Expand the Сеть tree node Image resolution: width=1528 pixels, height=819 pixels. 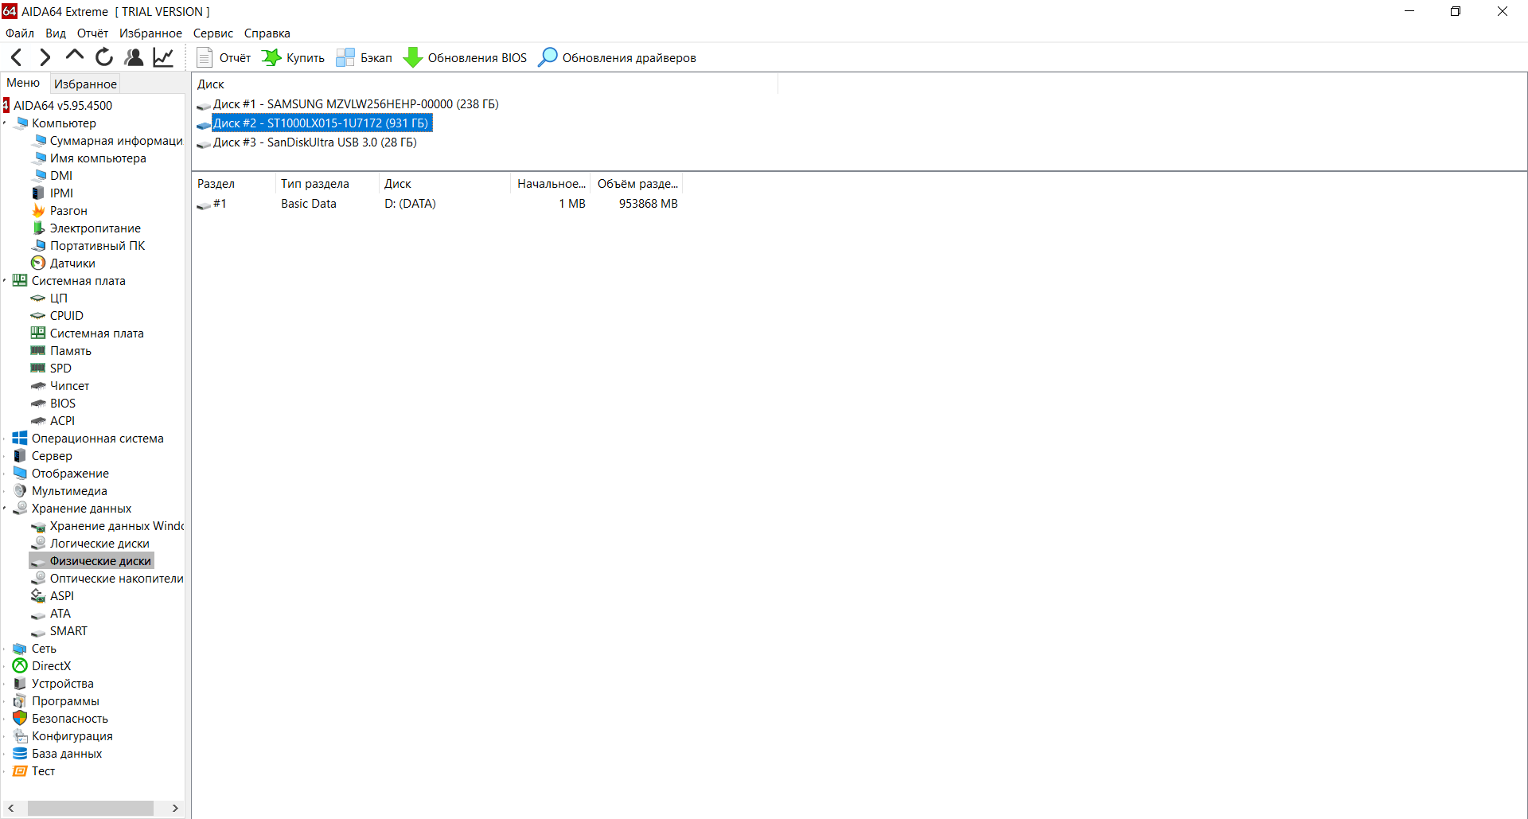tap(5, 649)
